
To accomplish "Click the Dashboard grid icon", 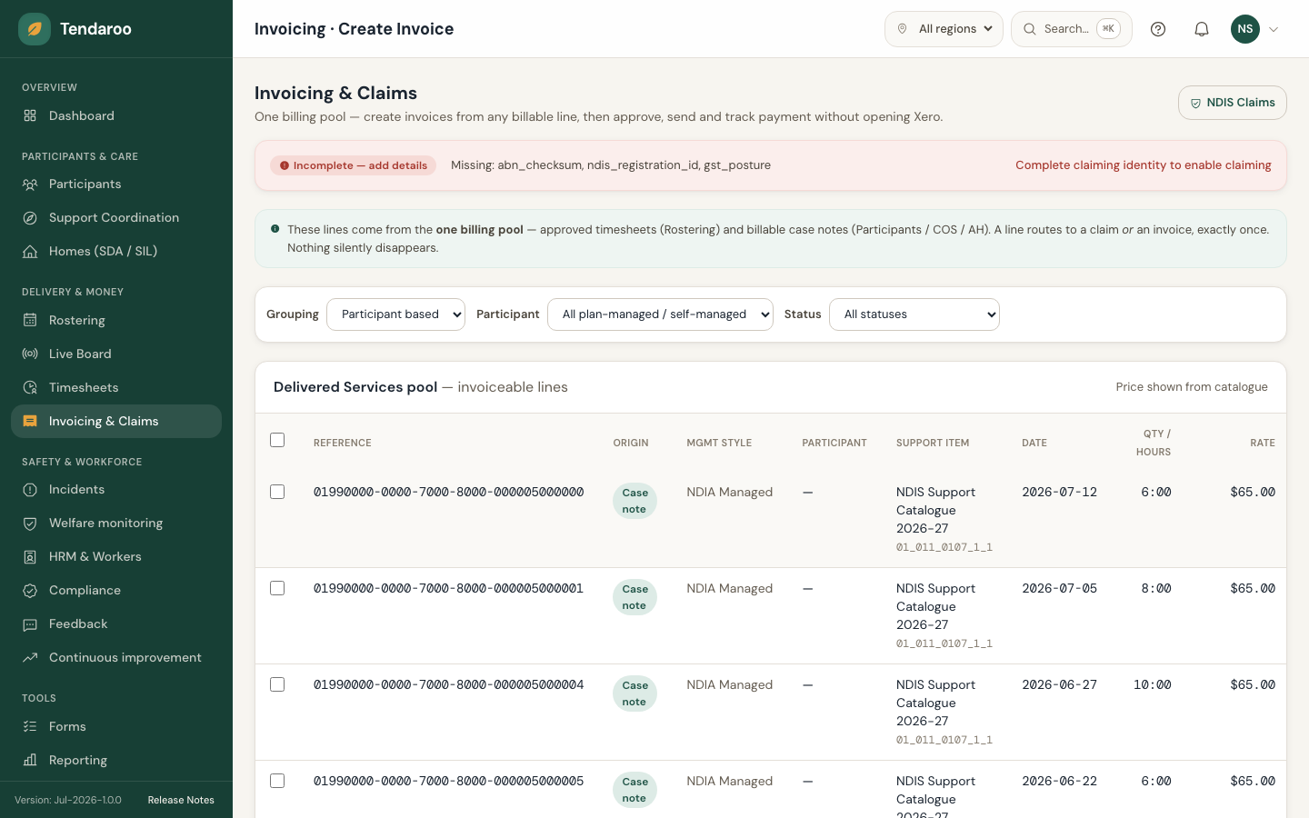I will (30, 115).
